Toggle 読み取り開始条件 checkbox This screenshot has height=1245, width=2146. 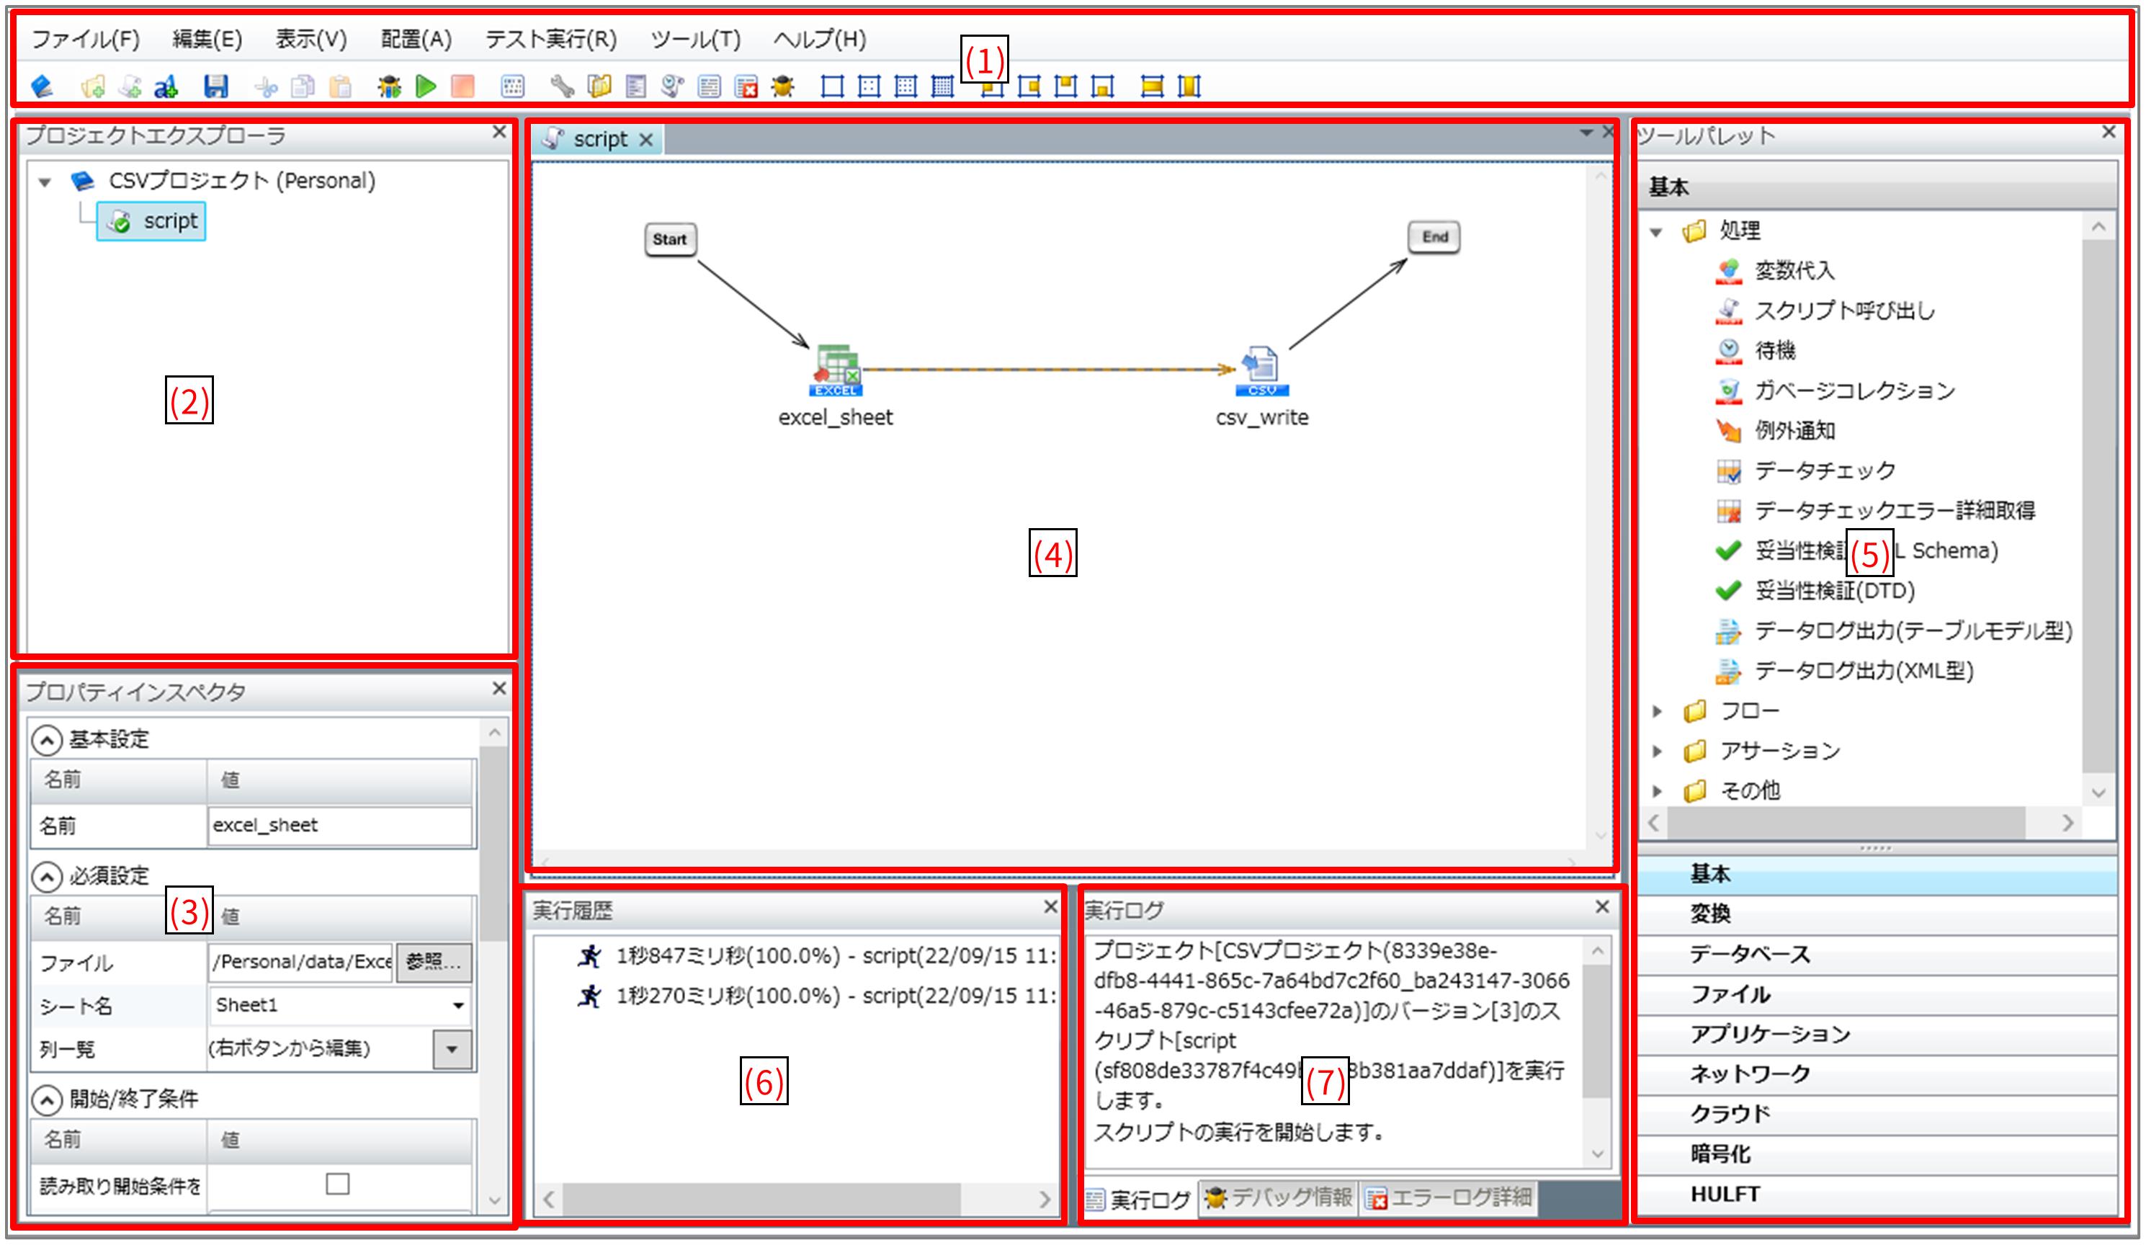point(337,1184)
